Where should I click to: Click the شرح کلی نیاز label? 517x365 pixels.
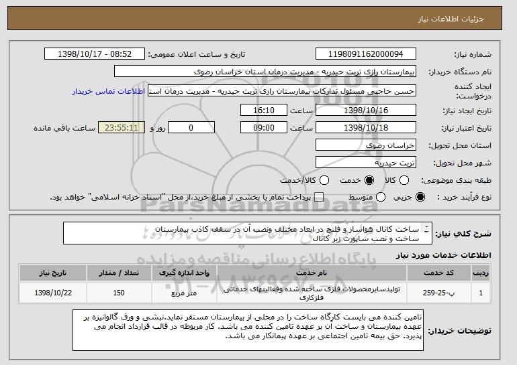tap(463, 234)
